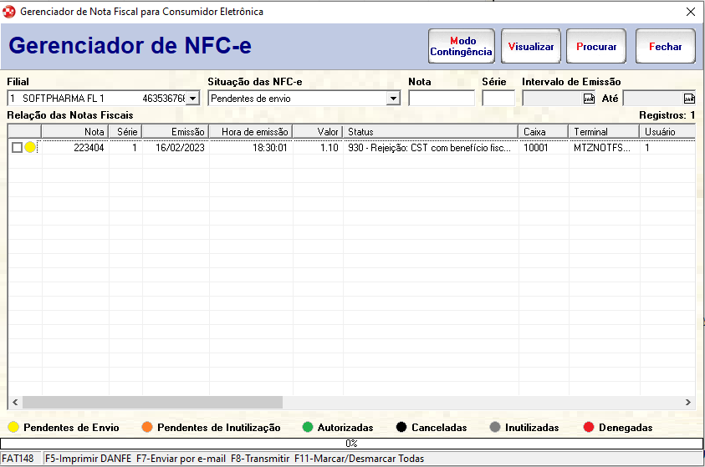Click the Status column header
705x467 pixels.
pyautogui.click(x=431, y=131)
